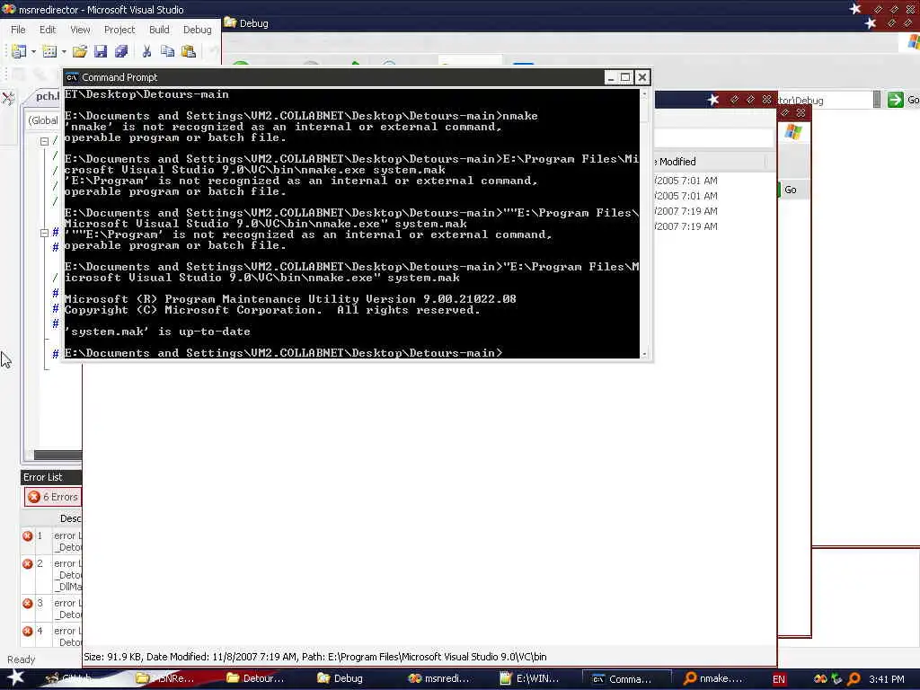This screenshot has width=920, height=690.
Task: Open the Build menu in Visual Studio
Action: pyautogui.click(x=159, y=30)
